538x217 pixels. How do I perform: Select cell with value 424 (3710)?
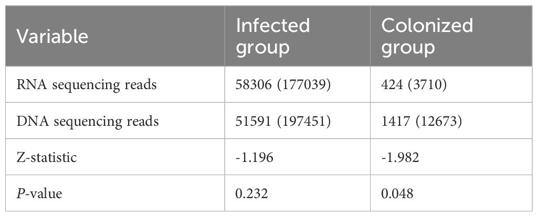451,84
